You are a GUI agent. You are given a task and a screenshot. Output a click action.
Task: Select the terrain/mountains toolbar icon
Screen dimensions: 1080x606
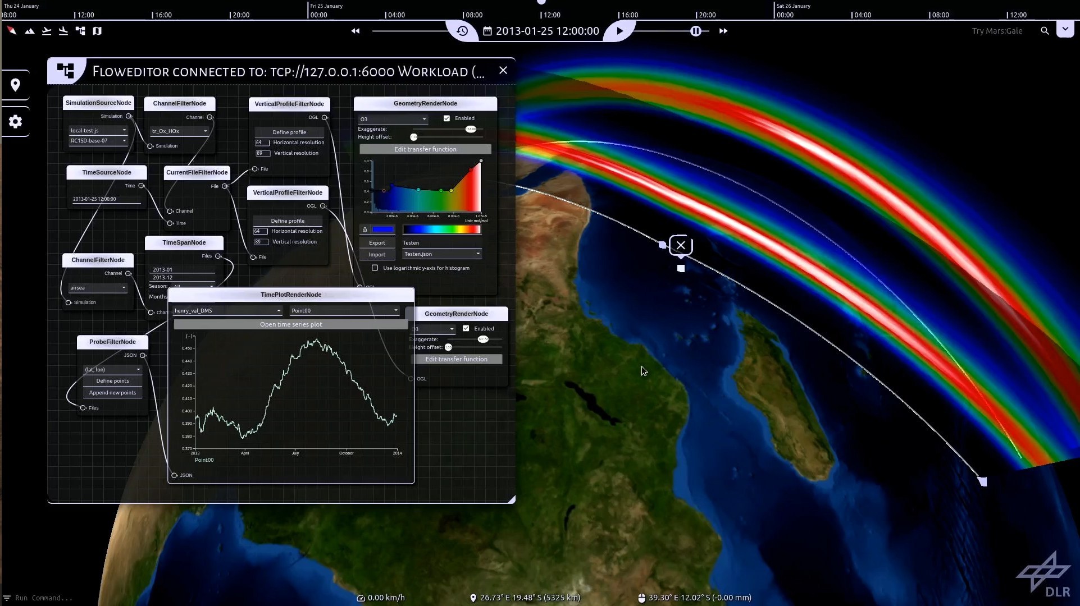(30, 31)
